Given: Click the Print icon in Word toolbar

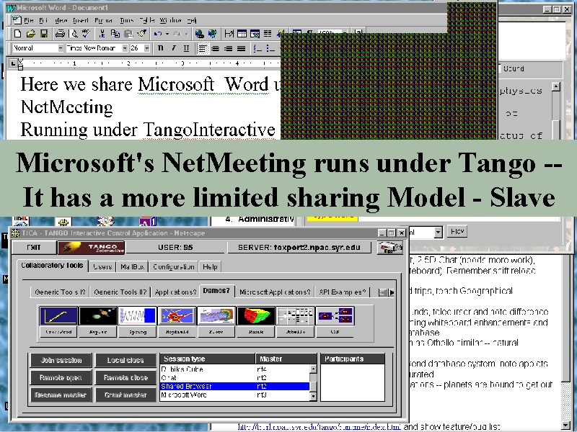Looking at the screenshot, I should click(x=60, y=34).
